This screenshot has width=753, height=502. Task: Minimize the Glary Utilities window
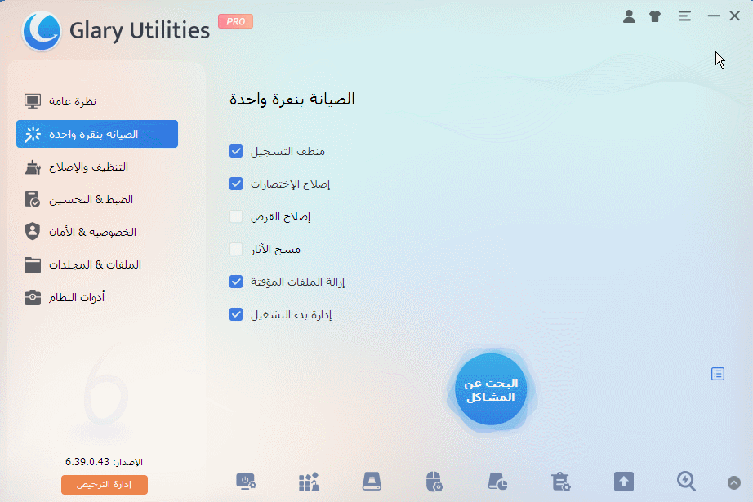point(714,16)
